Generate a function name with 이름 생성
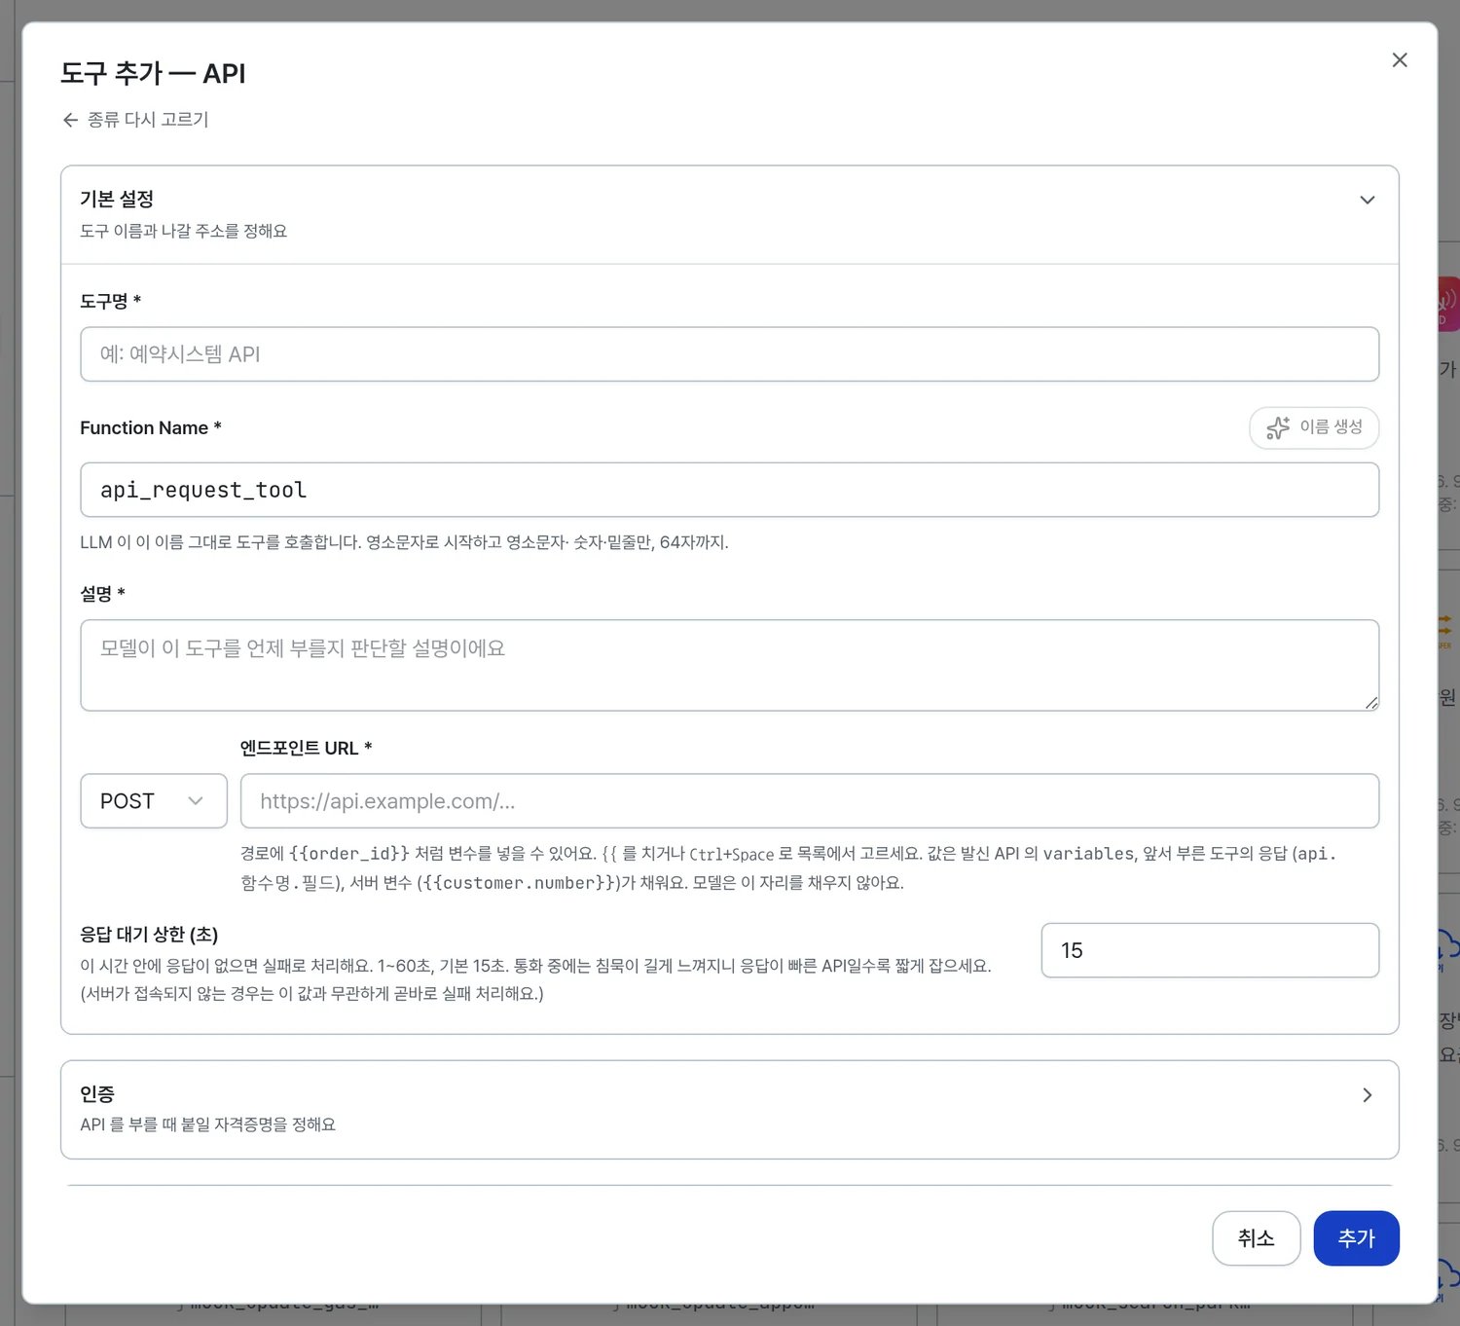The image size is (1460, 1326). click(1314, 427)
